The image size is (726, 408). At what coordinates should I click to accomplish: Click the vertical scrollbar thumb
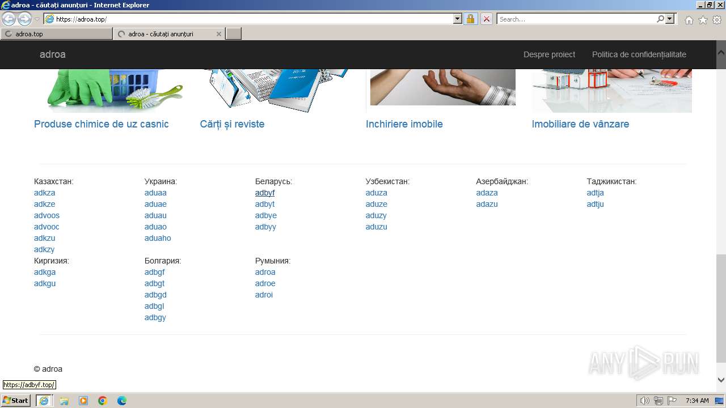point(721,308)
